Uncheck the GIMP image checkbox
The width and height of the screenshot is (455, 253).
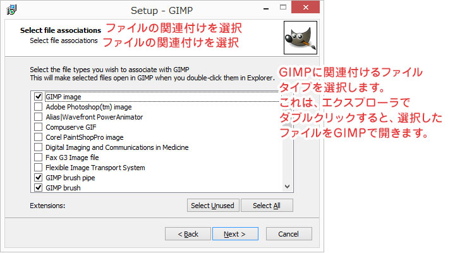[39, 96]
